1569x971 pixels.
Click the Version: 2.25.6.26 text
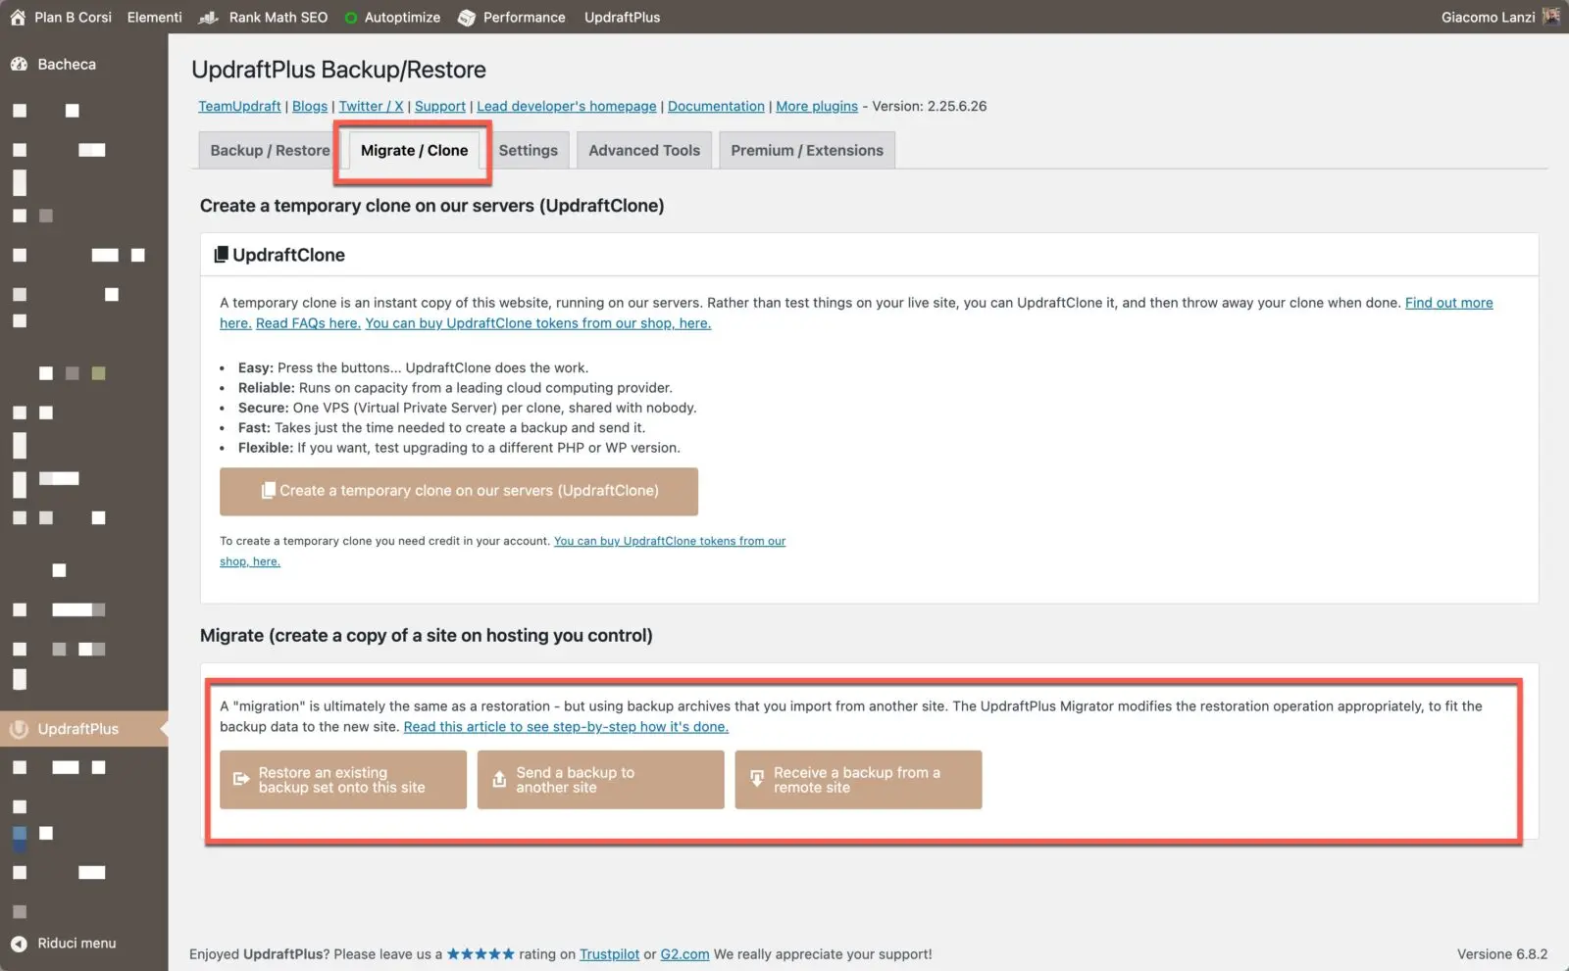930,106
